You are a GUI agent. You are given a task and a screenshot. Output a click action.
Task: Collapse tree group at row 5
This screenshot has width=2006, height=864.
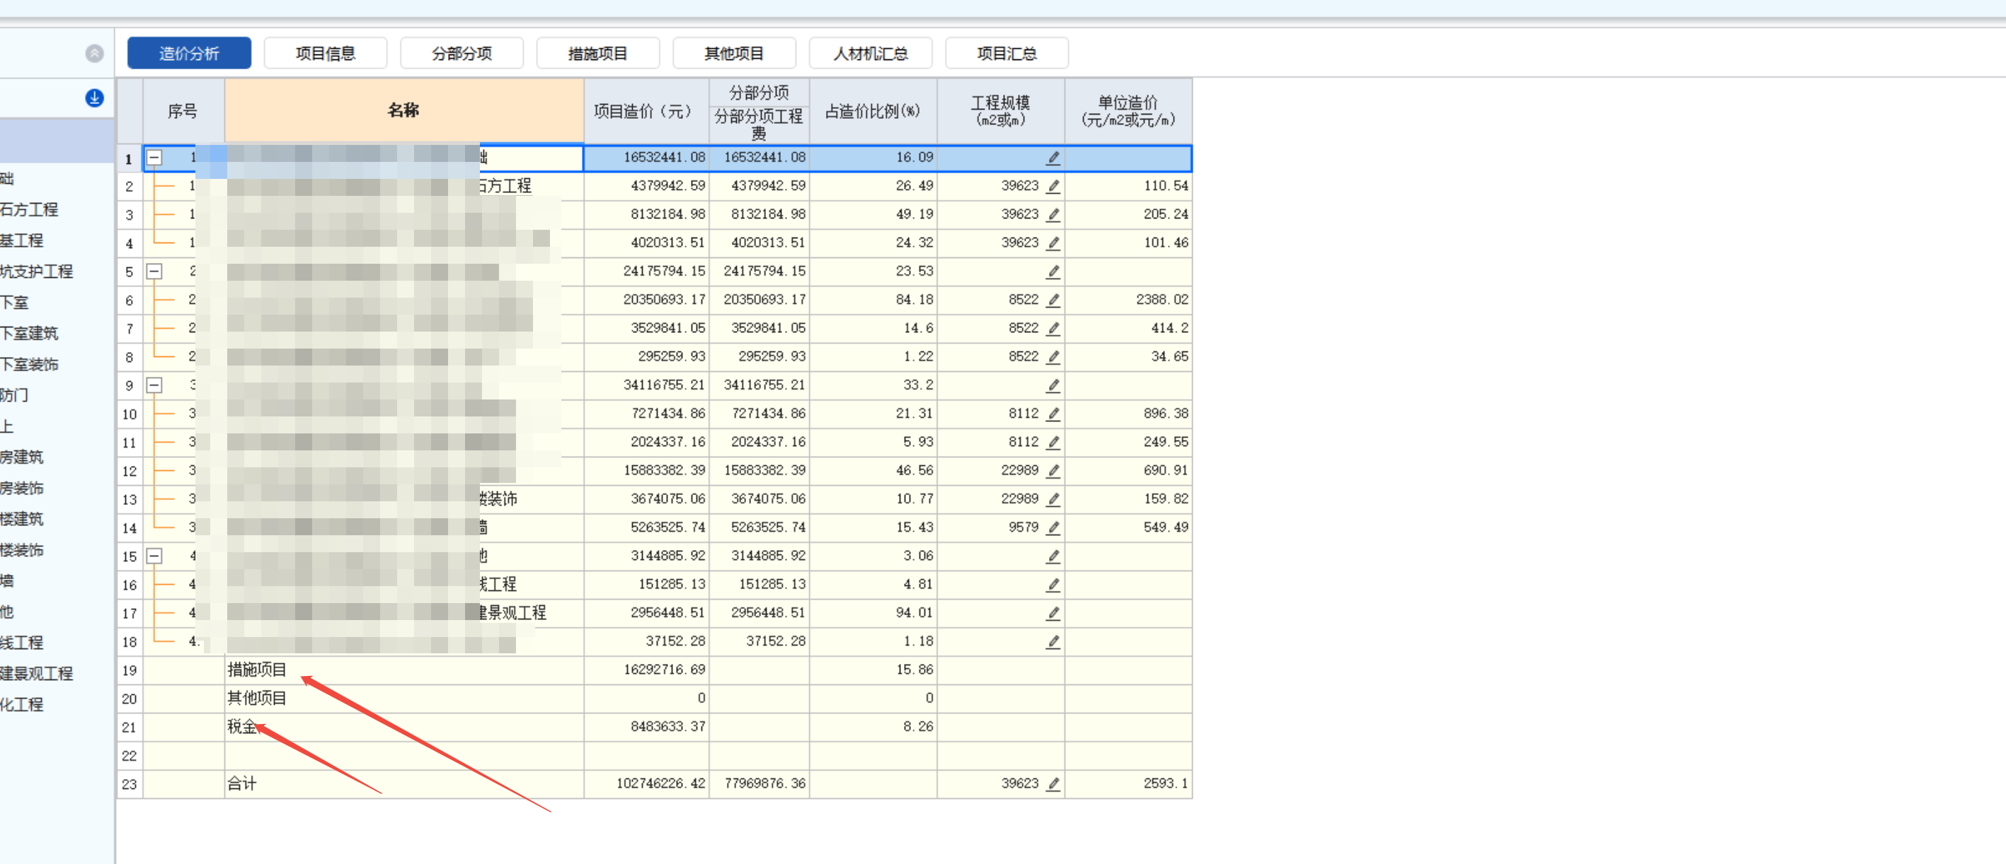click(155, 272)
